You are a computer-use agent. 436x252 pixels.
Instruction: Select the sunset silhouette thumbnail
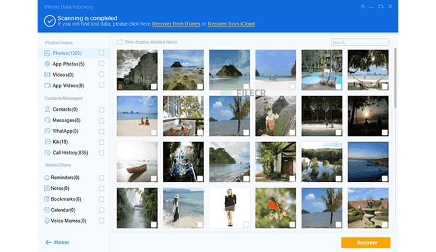click(368, 116)
